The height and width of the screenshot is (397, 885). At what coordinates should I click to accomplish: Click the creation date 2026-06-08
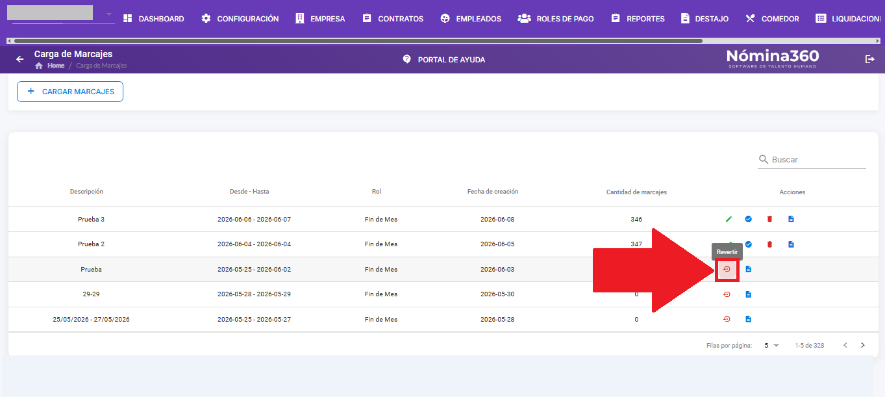tap(497, 219)
